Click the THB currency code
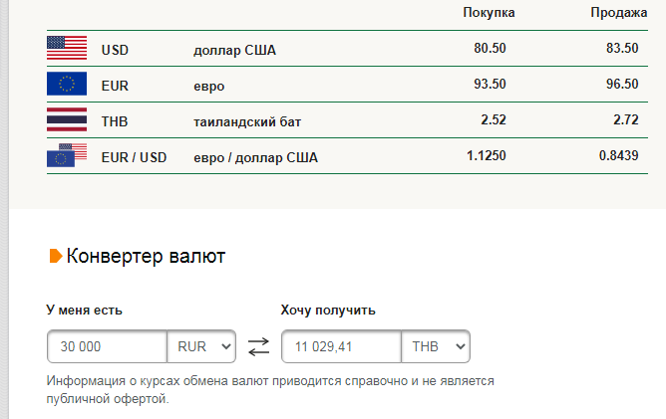666x419 pixels. (x=115, y=121)
